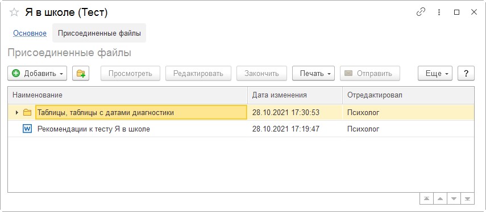Open the Добавить dropdown menu
The height and width of the screenshot is (212, 486).
coord(37,73)
